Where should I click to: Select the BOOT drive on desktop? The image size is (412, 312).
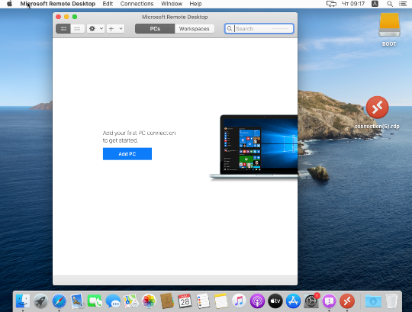[389, 30]
